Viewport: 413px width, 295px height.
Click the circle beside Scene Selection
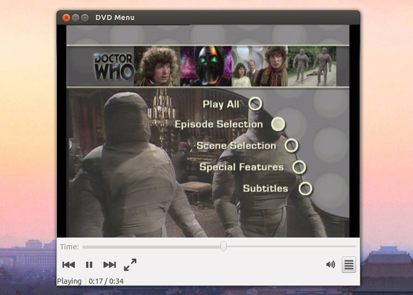(291, 146)
